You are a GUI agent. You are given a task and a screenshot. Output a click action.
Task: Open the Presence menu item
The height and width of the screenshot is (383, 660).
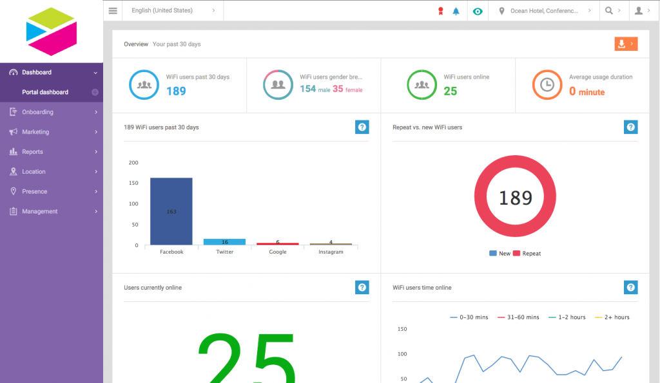[52, 191]
